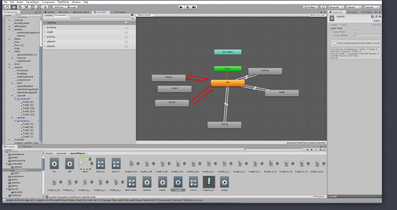
Task: Select the Main Camera controller asset
Action: pos(131,182)
